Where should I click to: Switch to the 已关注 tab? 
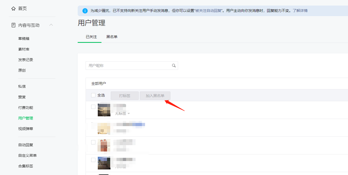tap(91, 37)
